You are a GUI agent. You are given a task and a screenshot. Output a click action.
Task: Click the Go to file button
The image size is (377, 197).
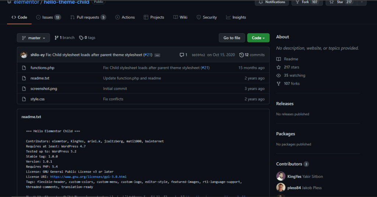232,38
